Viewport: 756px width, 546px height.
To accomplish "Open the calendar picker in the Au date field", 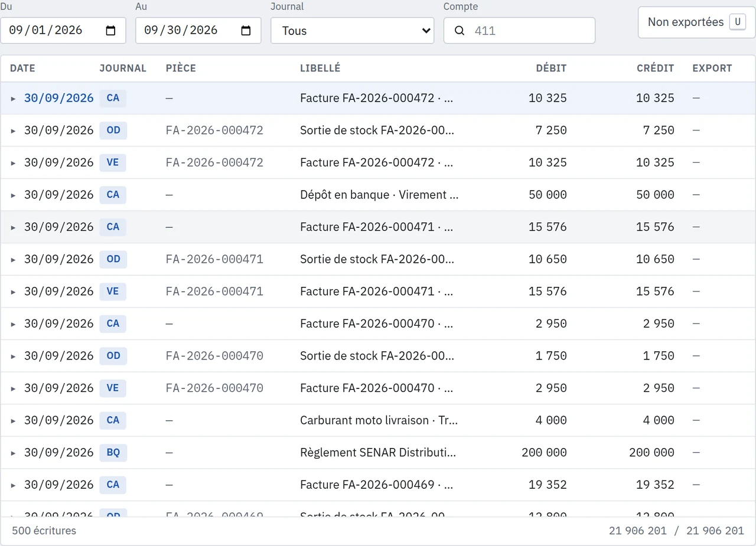I will coord(246,31).
